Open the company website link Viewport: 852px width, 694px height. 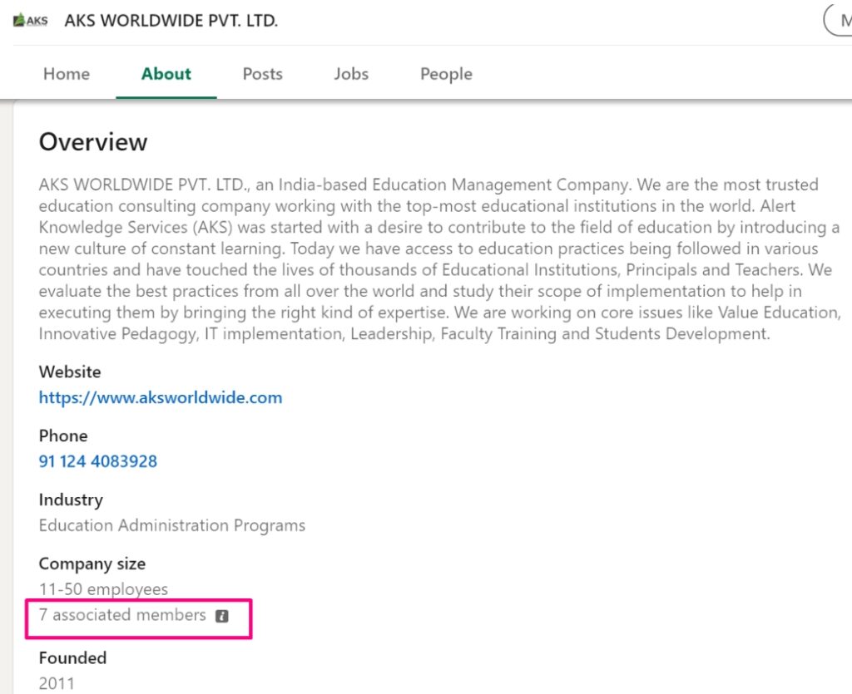tap(160, 397)
